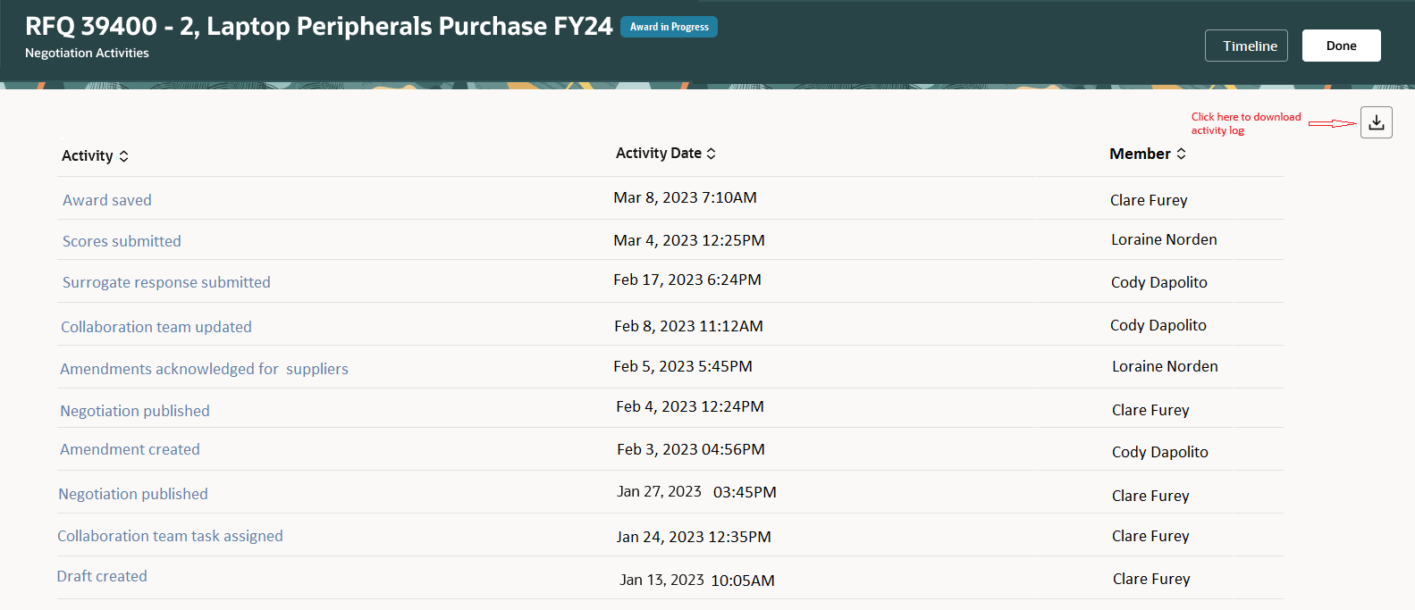Open Negotiation published on Feb 4

(x=135, y=411)
